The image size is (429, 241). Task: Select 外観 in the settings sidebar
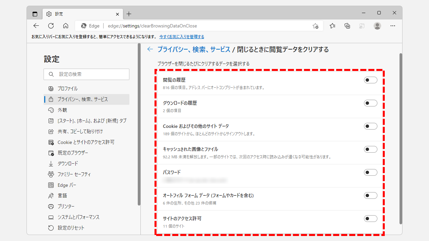pos(62,110)
